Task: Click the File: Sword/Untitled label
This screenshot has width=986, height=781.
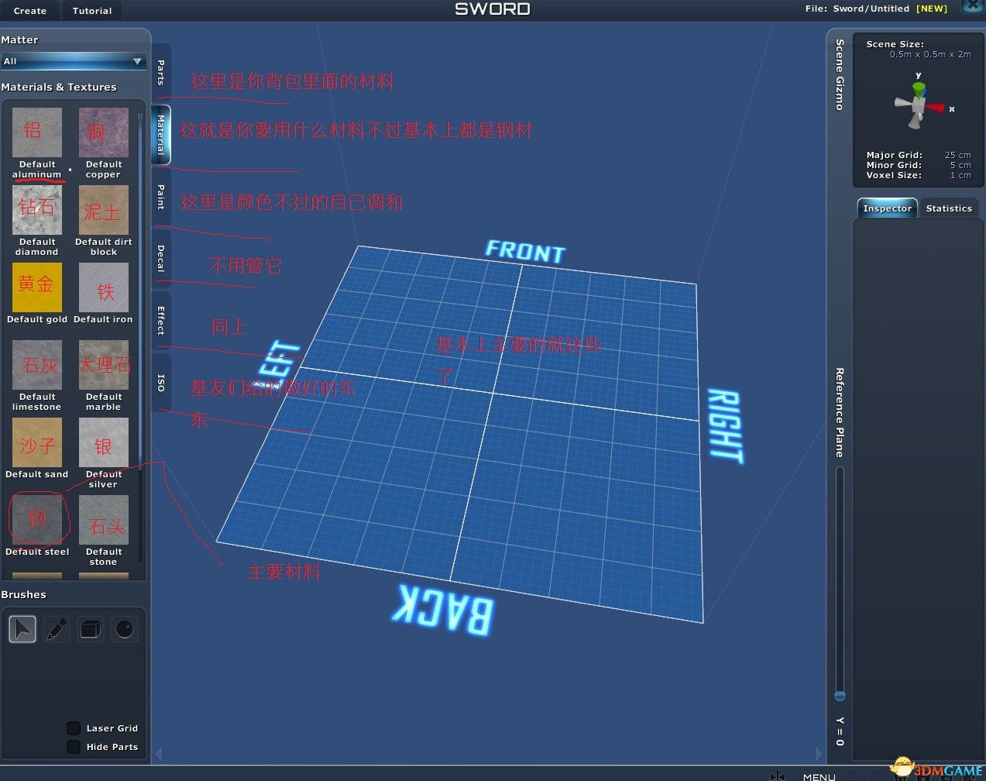Action: coord(857,9)
